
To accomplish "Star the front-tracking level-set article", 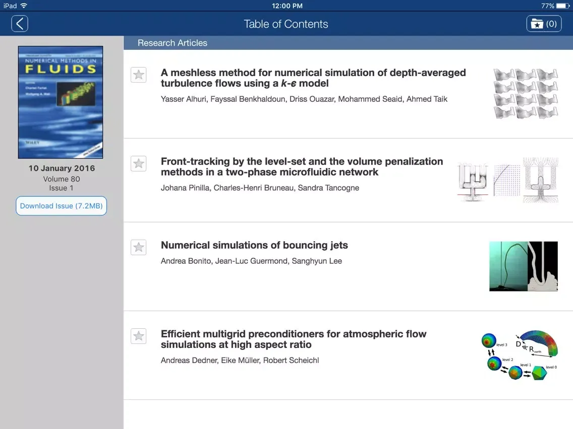I will pos(139,164).
